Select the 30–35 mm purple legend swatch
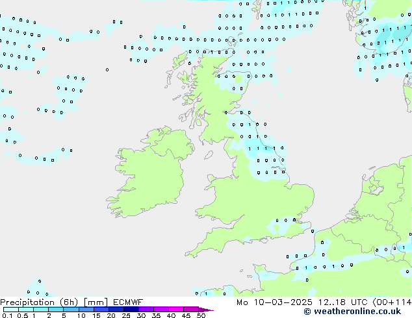 pyautogui.click(x=146, y=310)
